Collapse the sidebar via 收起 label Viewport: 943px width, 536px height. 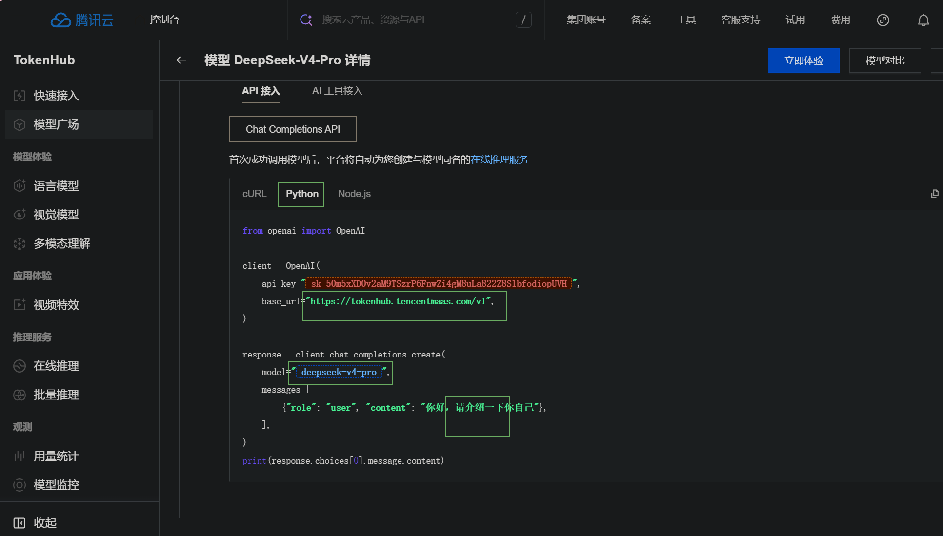tap(45, 523)
